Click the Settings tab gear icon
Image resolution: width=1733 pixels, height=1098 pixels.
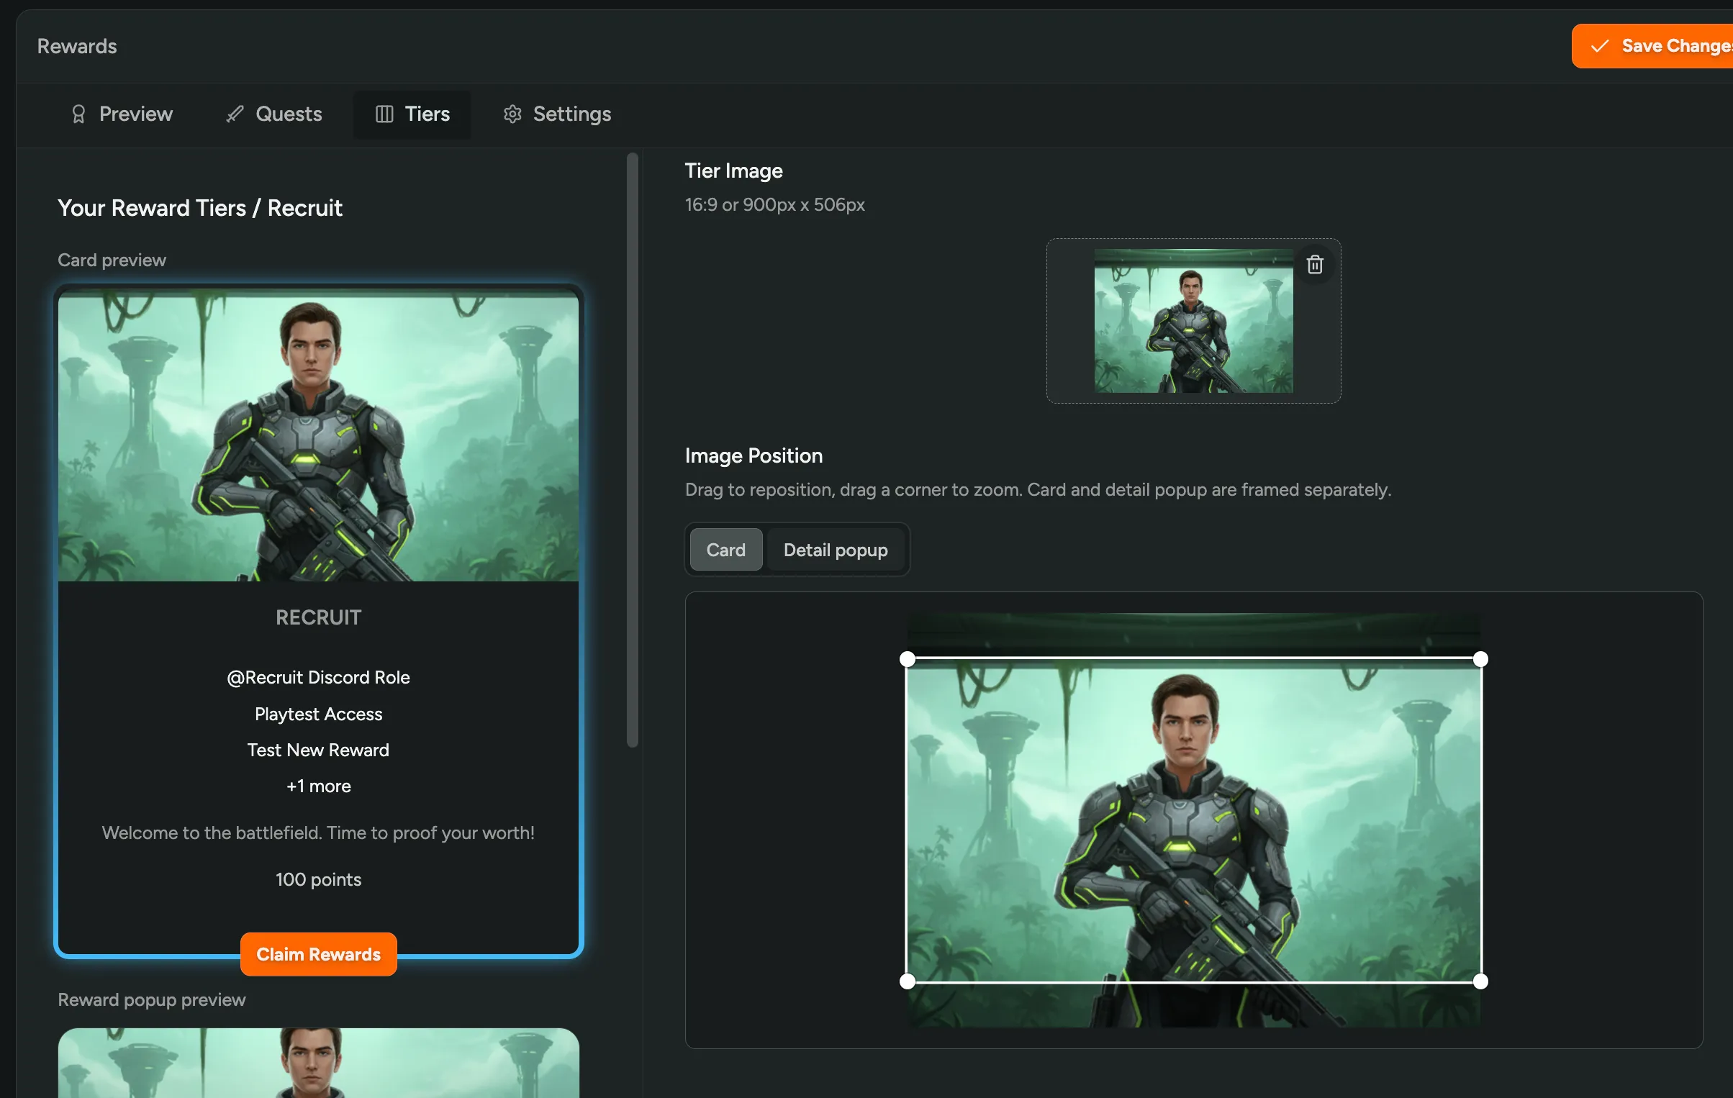tap(512, 114)
